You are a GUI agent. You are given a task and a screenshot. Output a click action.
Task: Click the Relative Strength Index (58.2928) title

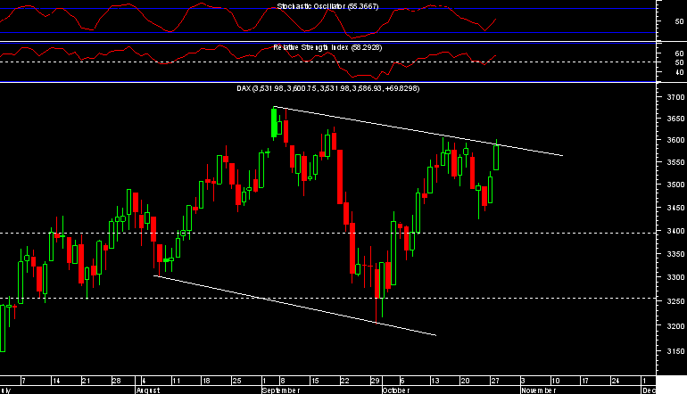tap(327, 47)
